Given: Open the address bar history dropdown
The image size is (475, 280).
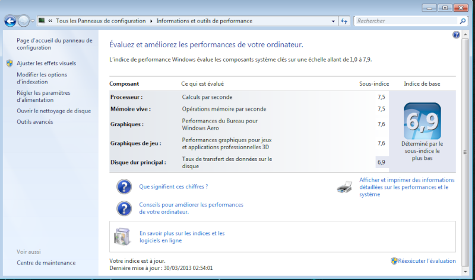Looking at the screenshot, I should point(333,21).
